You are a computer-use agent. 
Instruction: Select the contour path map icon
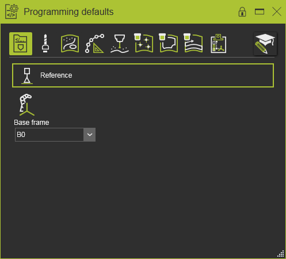pos(168,43)
